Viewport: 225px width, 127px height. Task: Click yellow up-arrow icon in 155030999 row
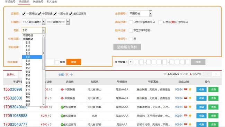point(190,89)
